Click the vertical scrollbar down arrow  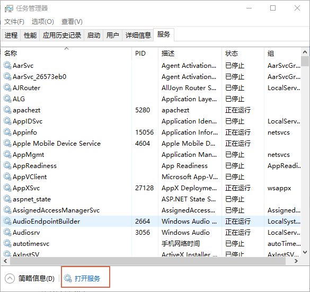(305, 252)
